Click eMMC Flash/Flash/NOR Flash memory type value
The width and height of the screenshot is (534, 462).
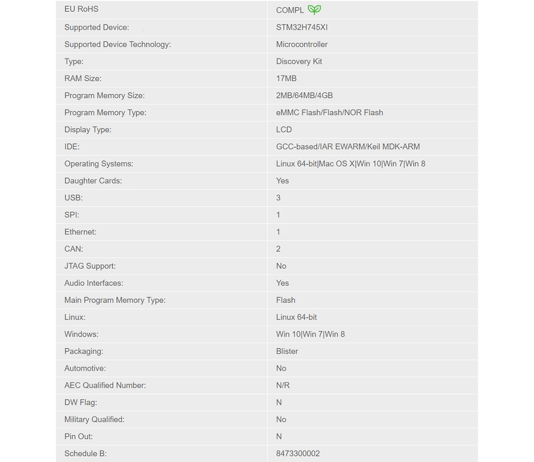click(x=329, y=113)
